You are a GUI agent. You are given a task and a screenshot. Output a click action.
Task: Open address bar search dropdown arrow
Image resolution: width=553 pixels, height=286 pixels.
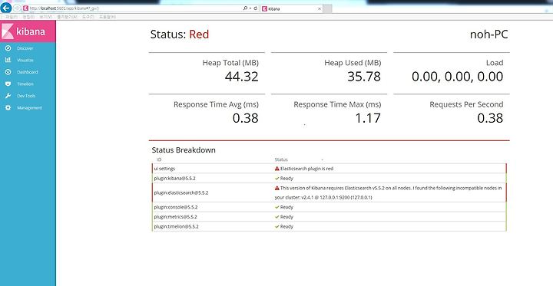(x=250, y=8)
